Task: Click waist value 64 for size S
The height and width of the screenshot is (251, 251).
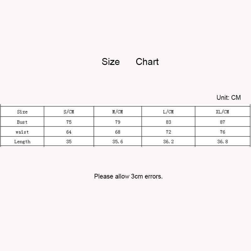Action: pos(69,132)
